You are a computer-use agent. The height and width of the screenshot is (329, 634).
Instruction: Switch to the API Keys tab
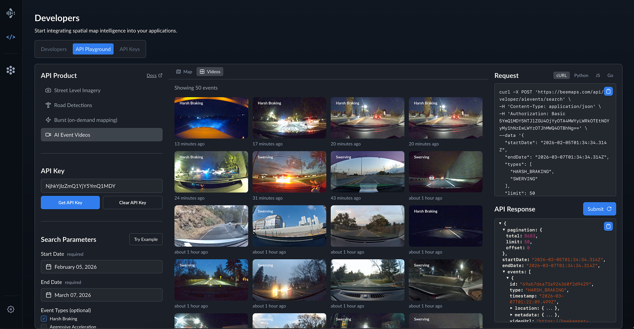130,49
